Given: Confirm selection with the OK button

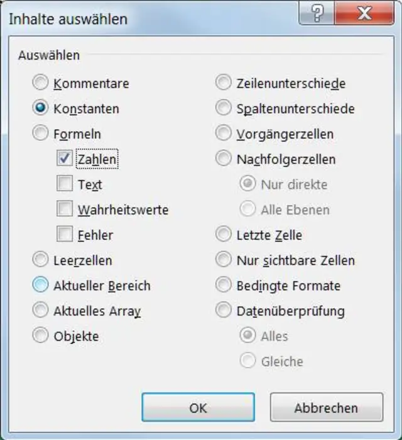Looking at the screenshot, I should [x=198, y=407].
